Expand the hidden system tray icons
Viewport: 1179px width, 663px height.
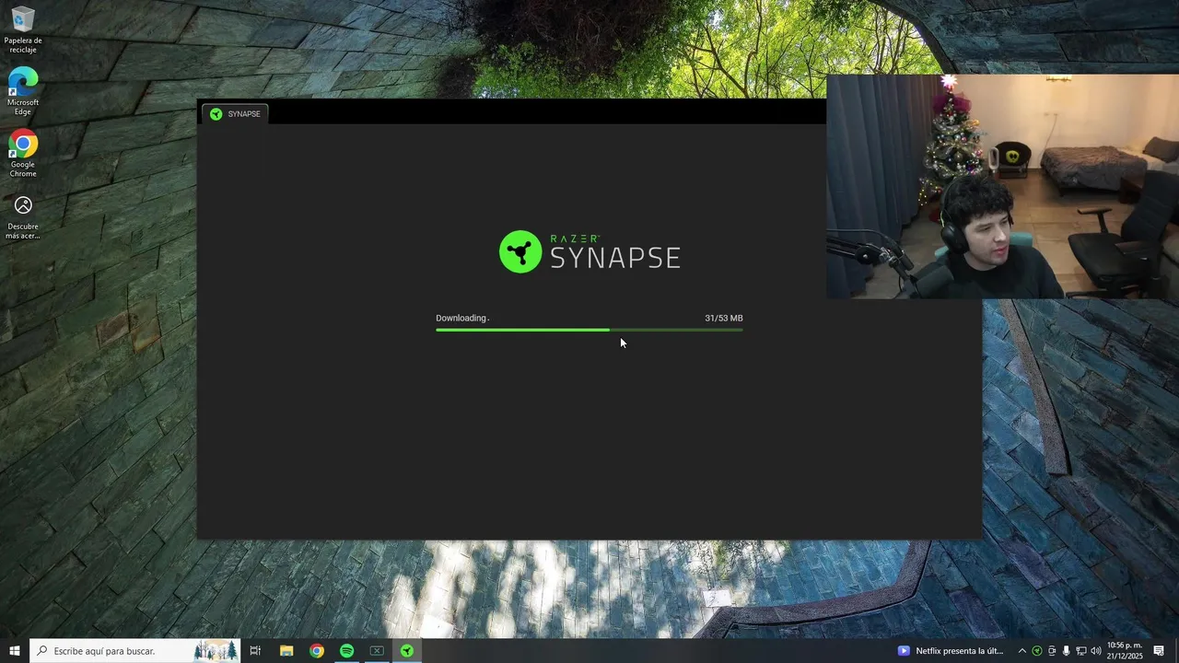coord(1021,651)
